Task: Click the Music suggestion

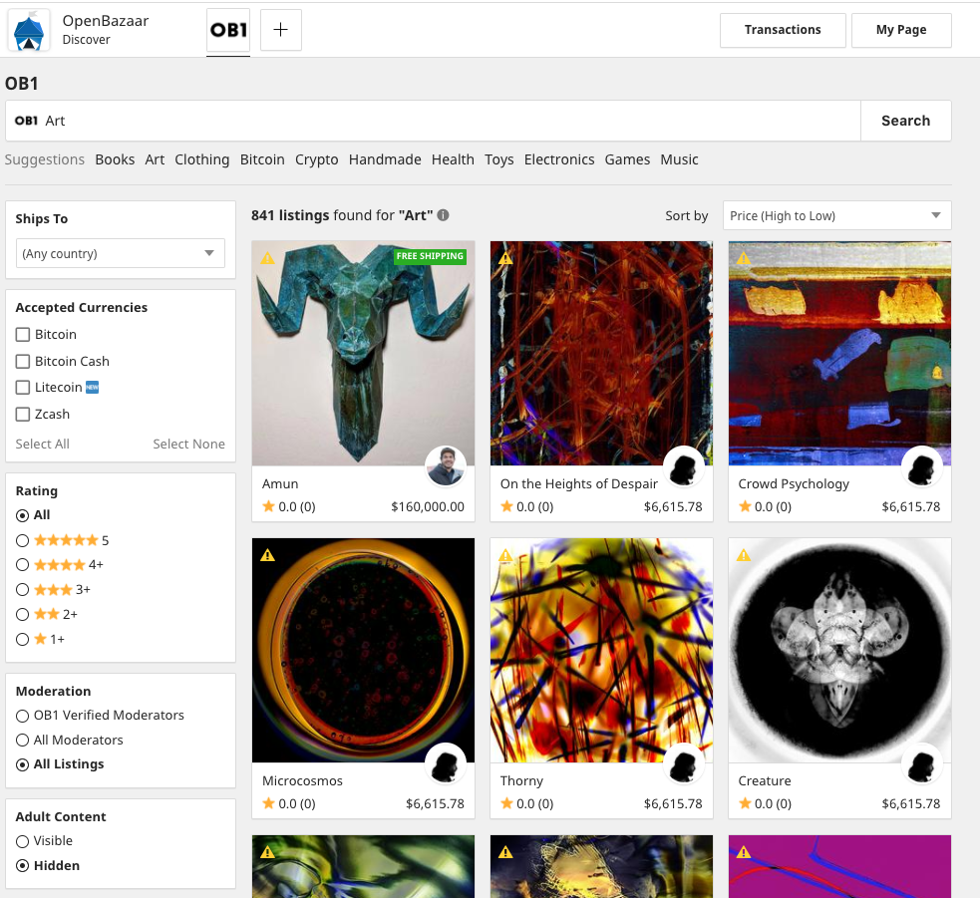Action: coord(679,160)
